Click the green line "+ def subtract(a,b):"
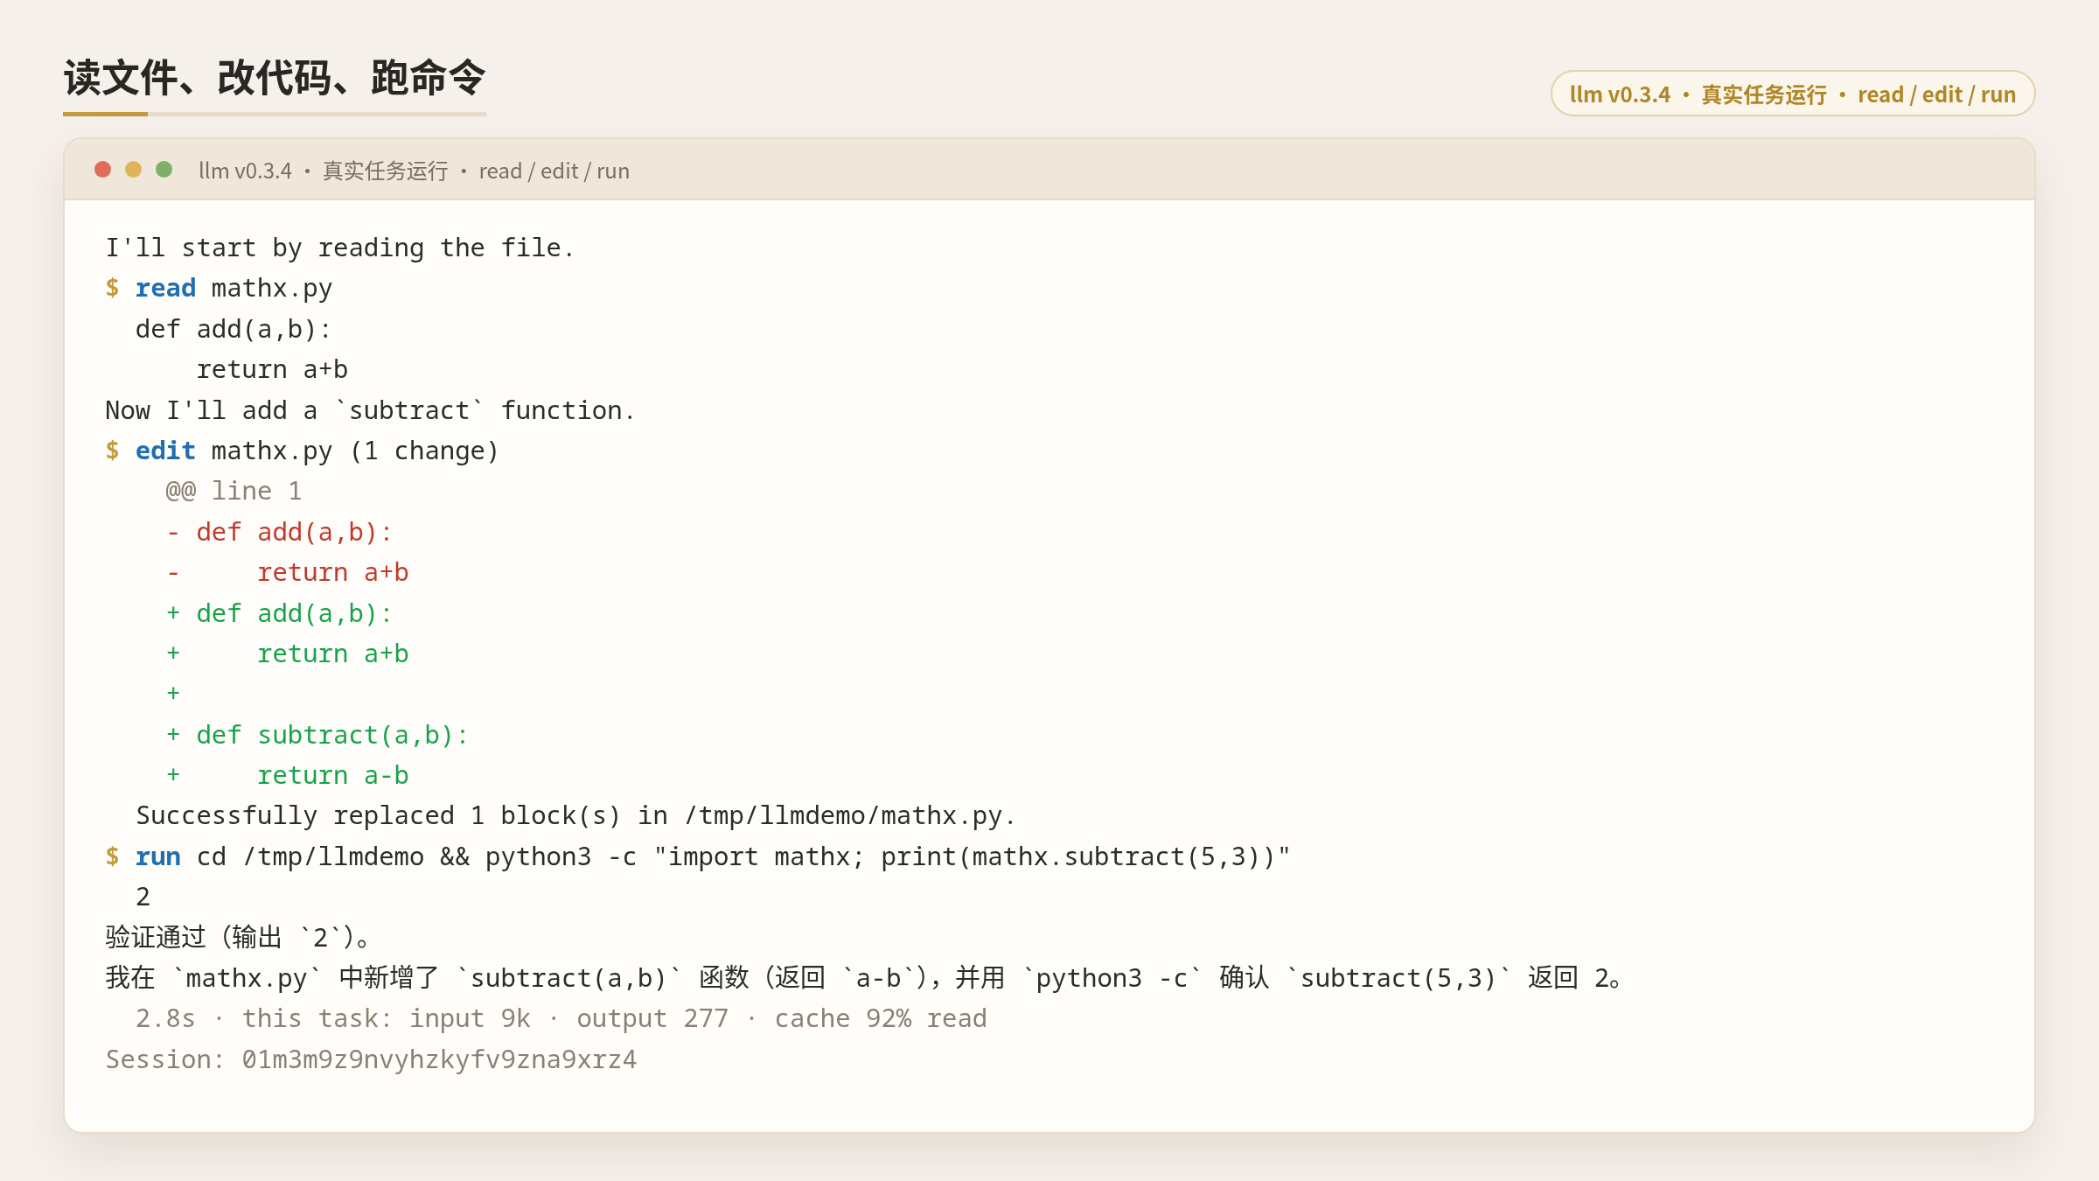2099x1181 pixels. 317,736
